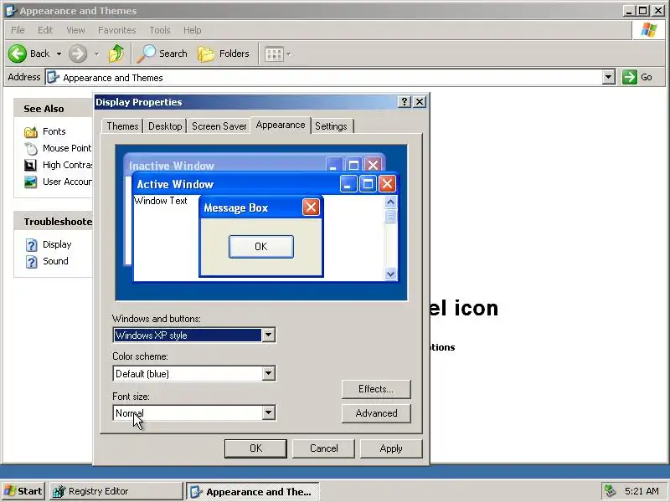Screen dimensions: 670x502
Task: Open the Color scheme dropdown
Action: (x=268, y=373)
